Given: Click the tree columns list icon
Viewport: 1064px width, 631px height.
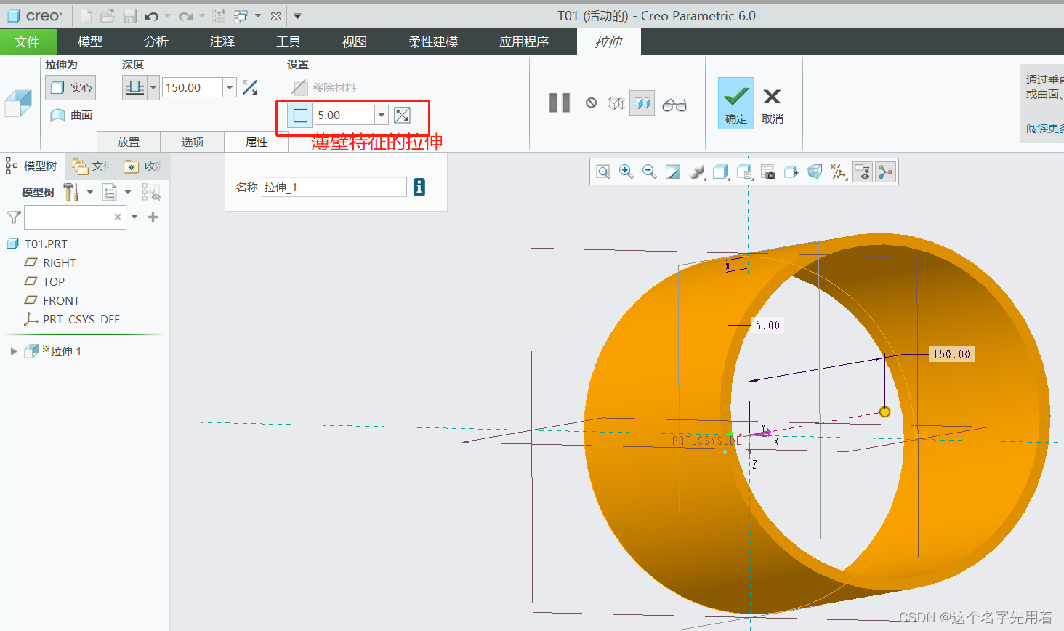Looking at the screenshot, I should click(x=110, y=193).
